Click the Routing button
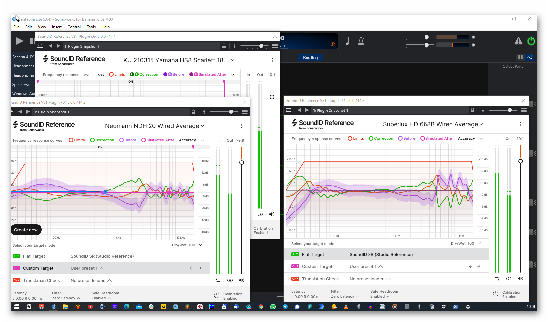The height and width of the screenshot is (322, 548). (x=310, y=58)
